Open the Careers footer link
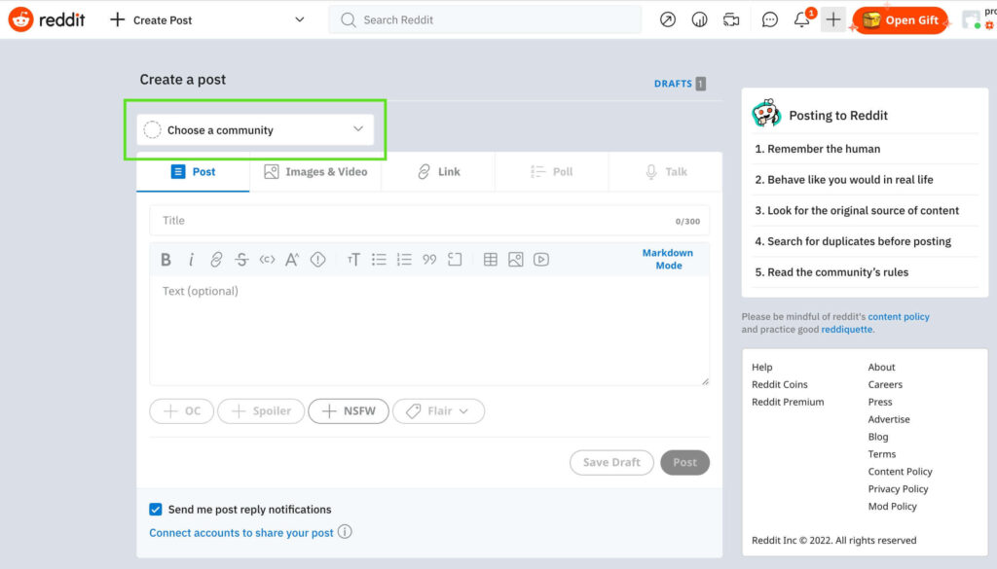997x569 pixels. click(885, 384)
